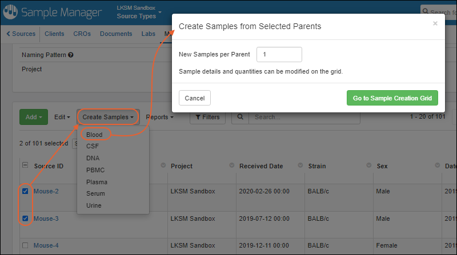This screenshot has height=255, width=457.
Task: Click the Sample Manager logo icon
Action: pos(11,12)
